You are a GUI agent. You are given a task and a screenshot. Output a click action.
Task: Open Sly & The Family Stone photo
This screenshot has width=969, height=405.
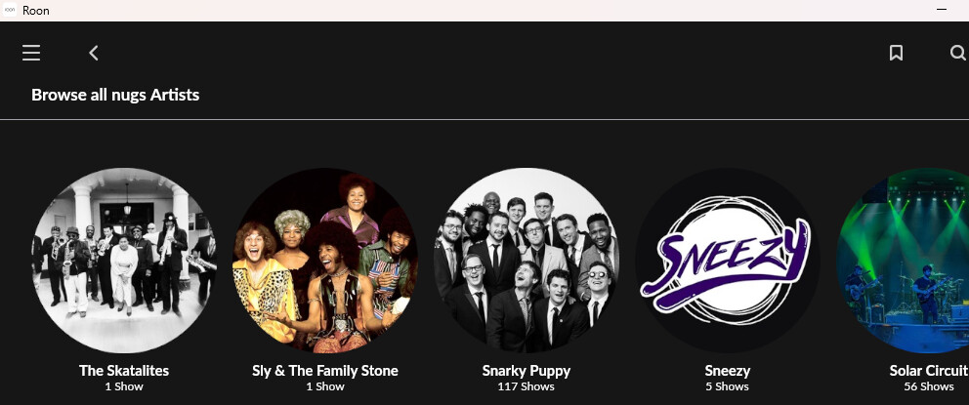[x=325, y=261]
